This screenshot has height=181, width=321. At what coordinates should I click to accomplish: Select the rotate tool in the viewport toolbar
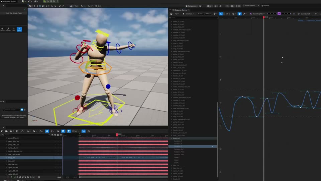coord(40,6)
